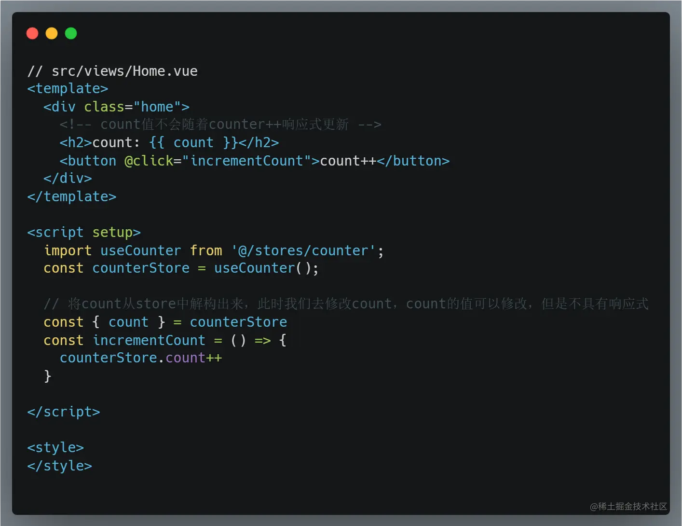
Task: Click the HTML comment about count响应式更新
Action: [220, 125]
